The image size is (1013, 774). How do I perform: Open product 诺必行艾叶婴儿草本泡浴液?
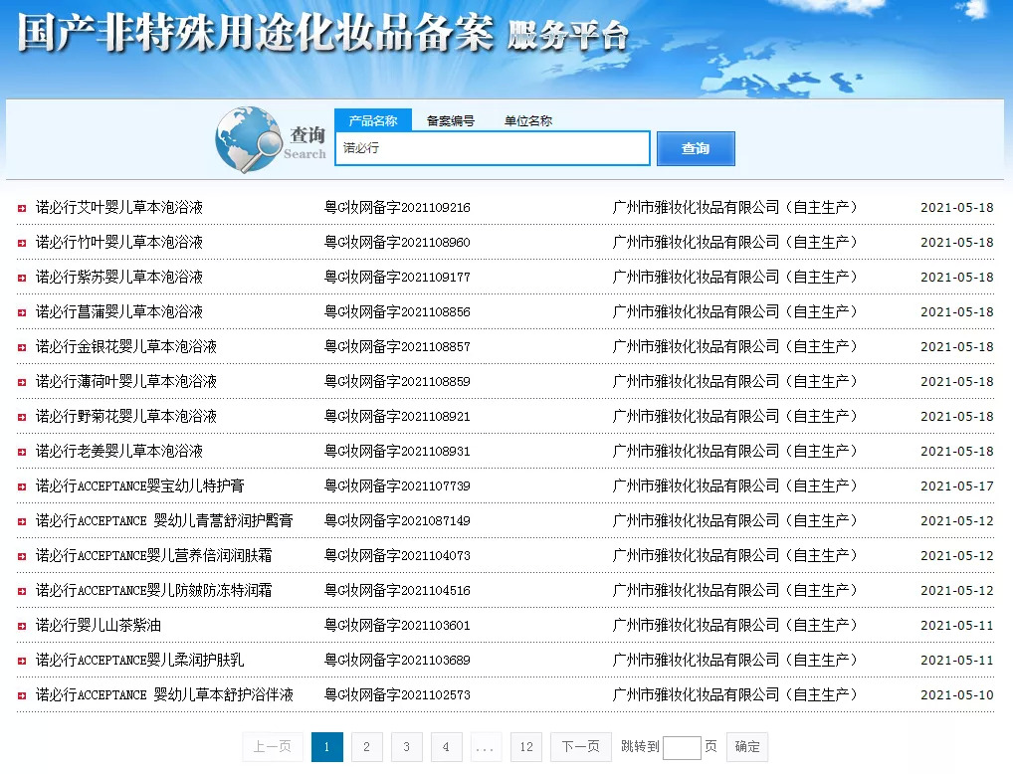click(119, 207)
